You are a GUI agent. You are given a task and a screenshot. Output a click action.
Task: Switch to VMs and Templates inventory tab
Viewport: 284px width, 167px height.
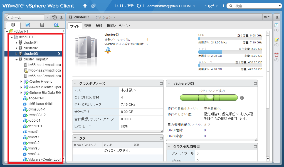pyautogui.click(x=28, y=25)
